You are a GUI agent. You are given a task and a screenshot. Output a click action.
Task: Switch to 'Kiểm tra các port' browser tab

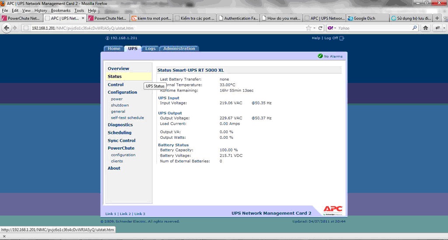click(x=195, y=18)
